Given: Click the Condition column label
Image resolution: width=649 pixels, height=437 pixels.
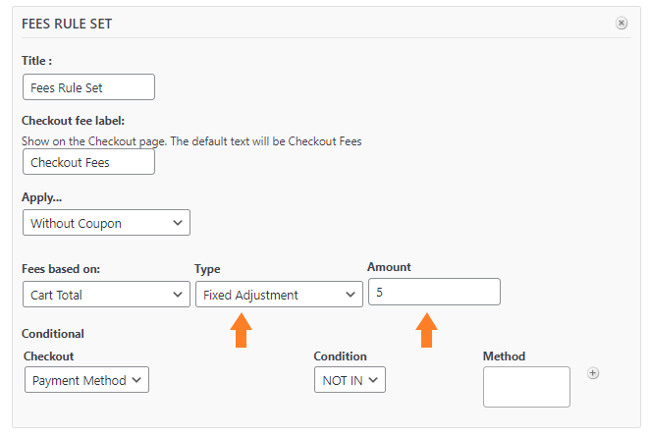Looking at the screenshot, I should click(340, 356).
